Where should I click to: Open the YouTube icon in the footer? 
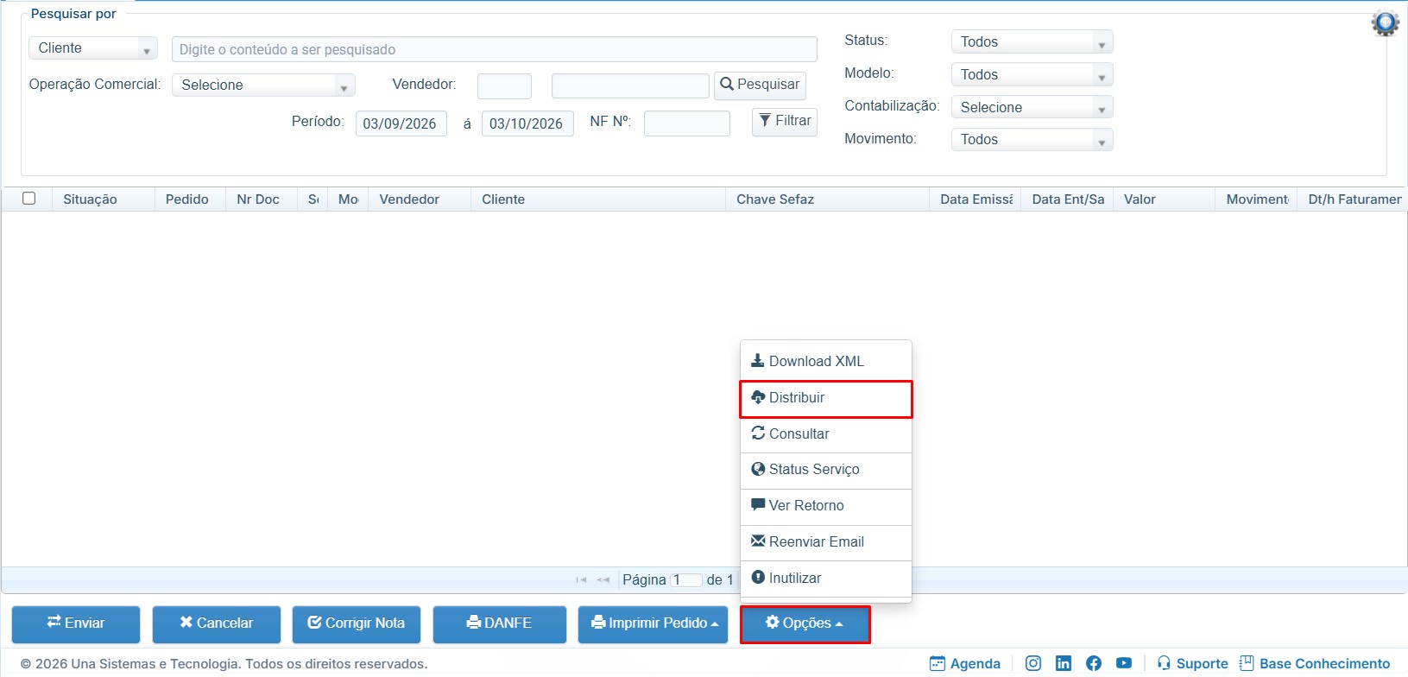(1124, 663)
